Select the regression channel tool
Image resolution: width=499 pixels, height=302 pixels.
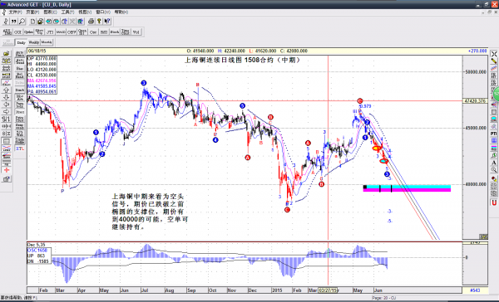pos(494,68)
